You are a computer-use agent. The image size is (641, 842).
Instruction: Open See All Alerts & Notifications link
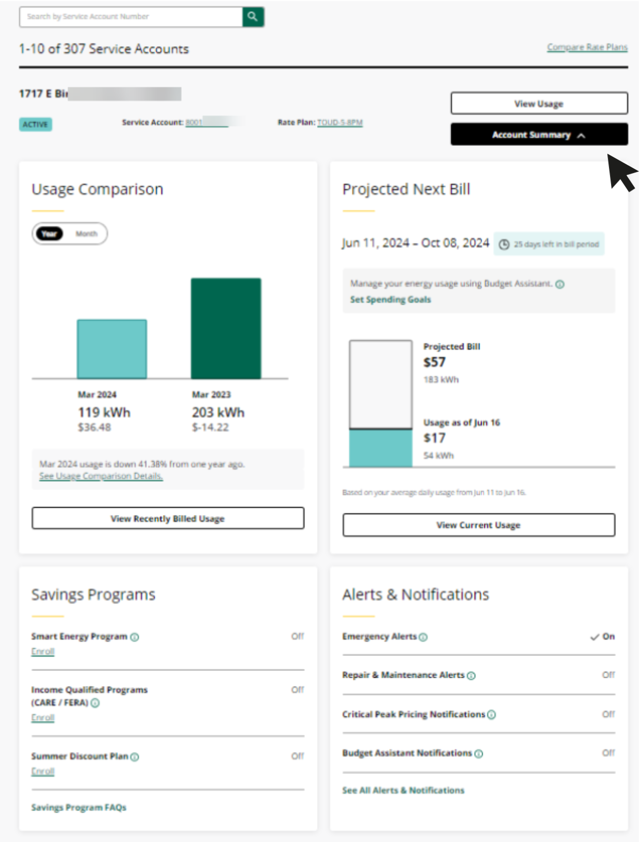403,790
